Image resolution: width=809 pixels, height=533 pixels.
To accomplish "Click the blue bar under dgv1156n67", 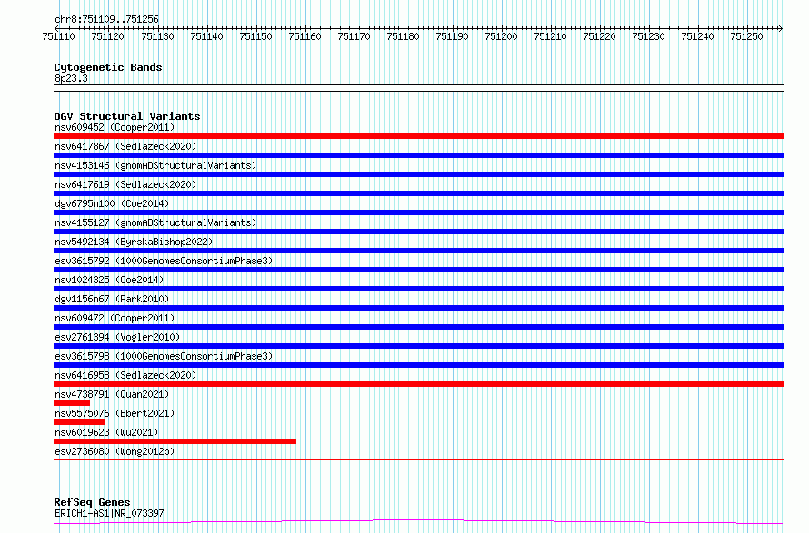I will click(418, 308).
